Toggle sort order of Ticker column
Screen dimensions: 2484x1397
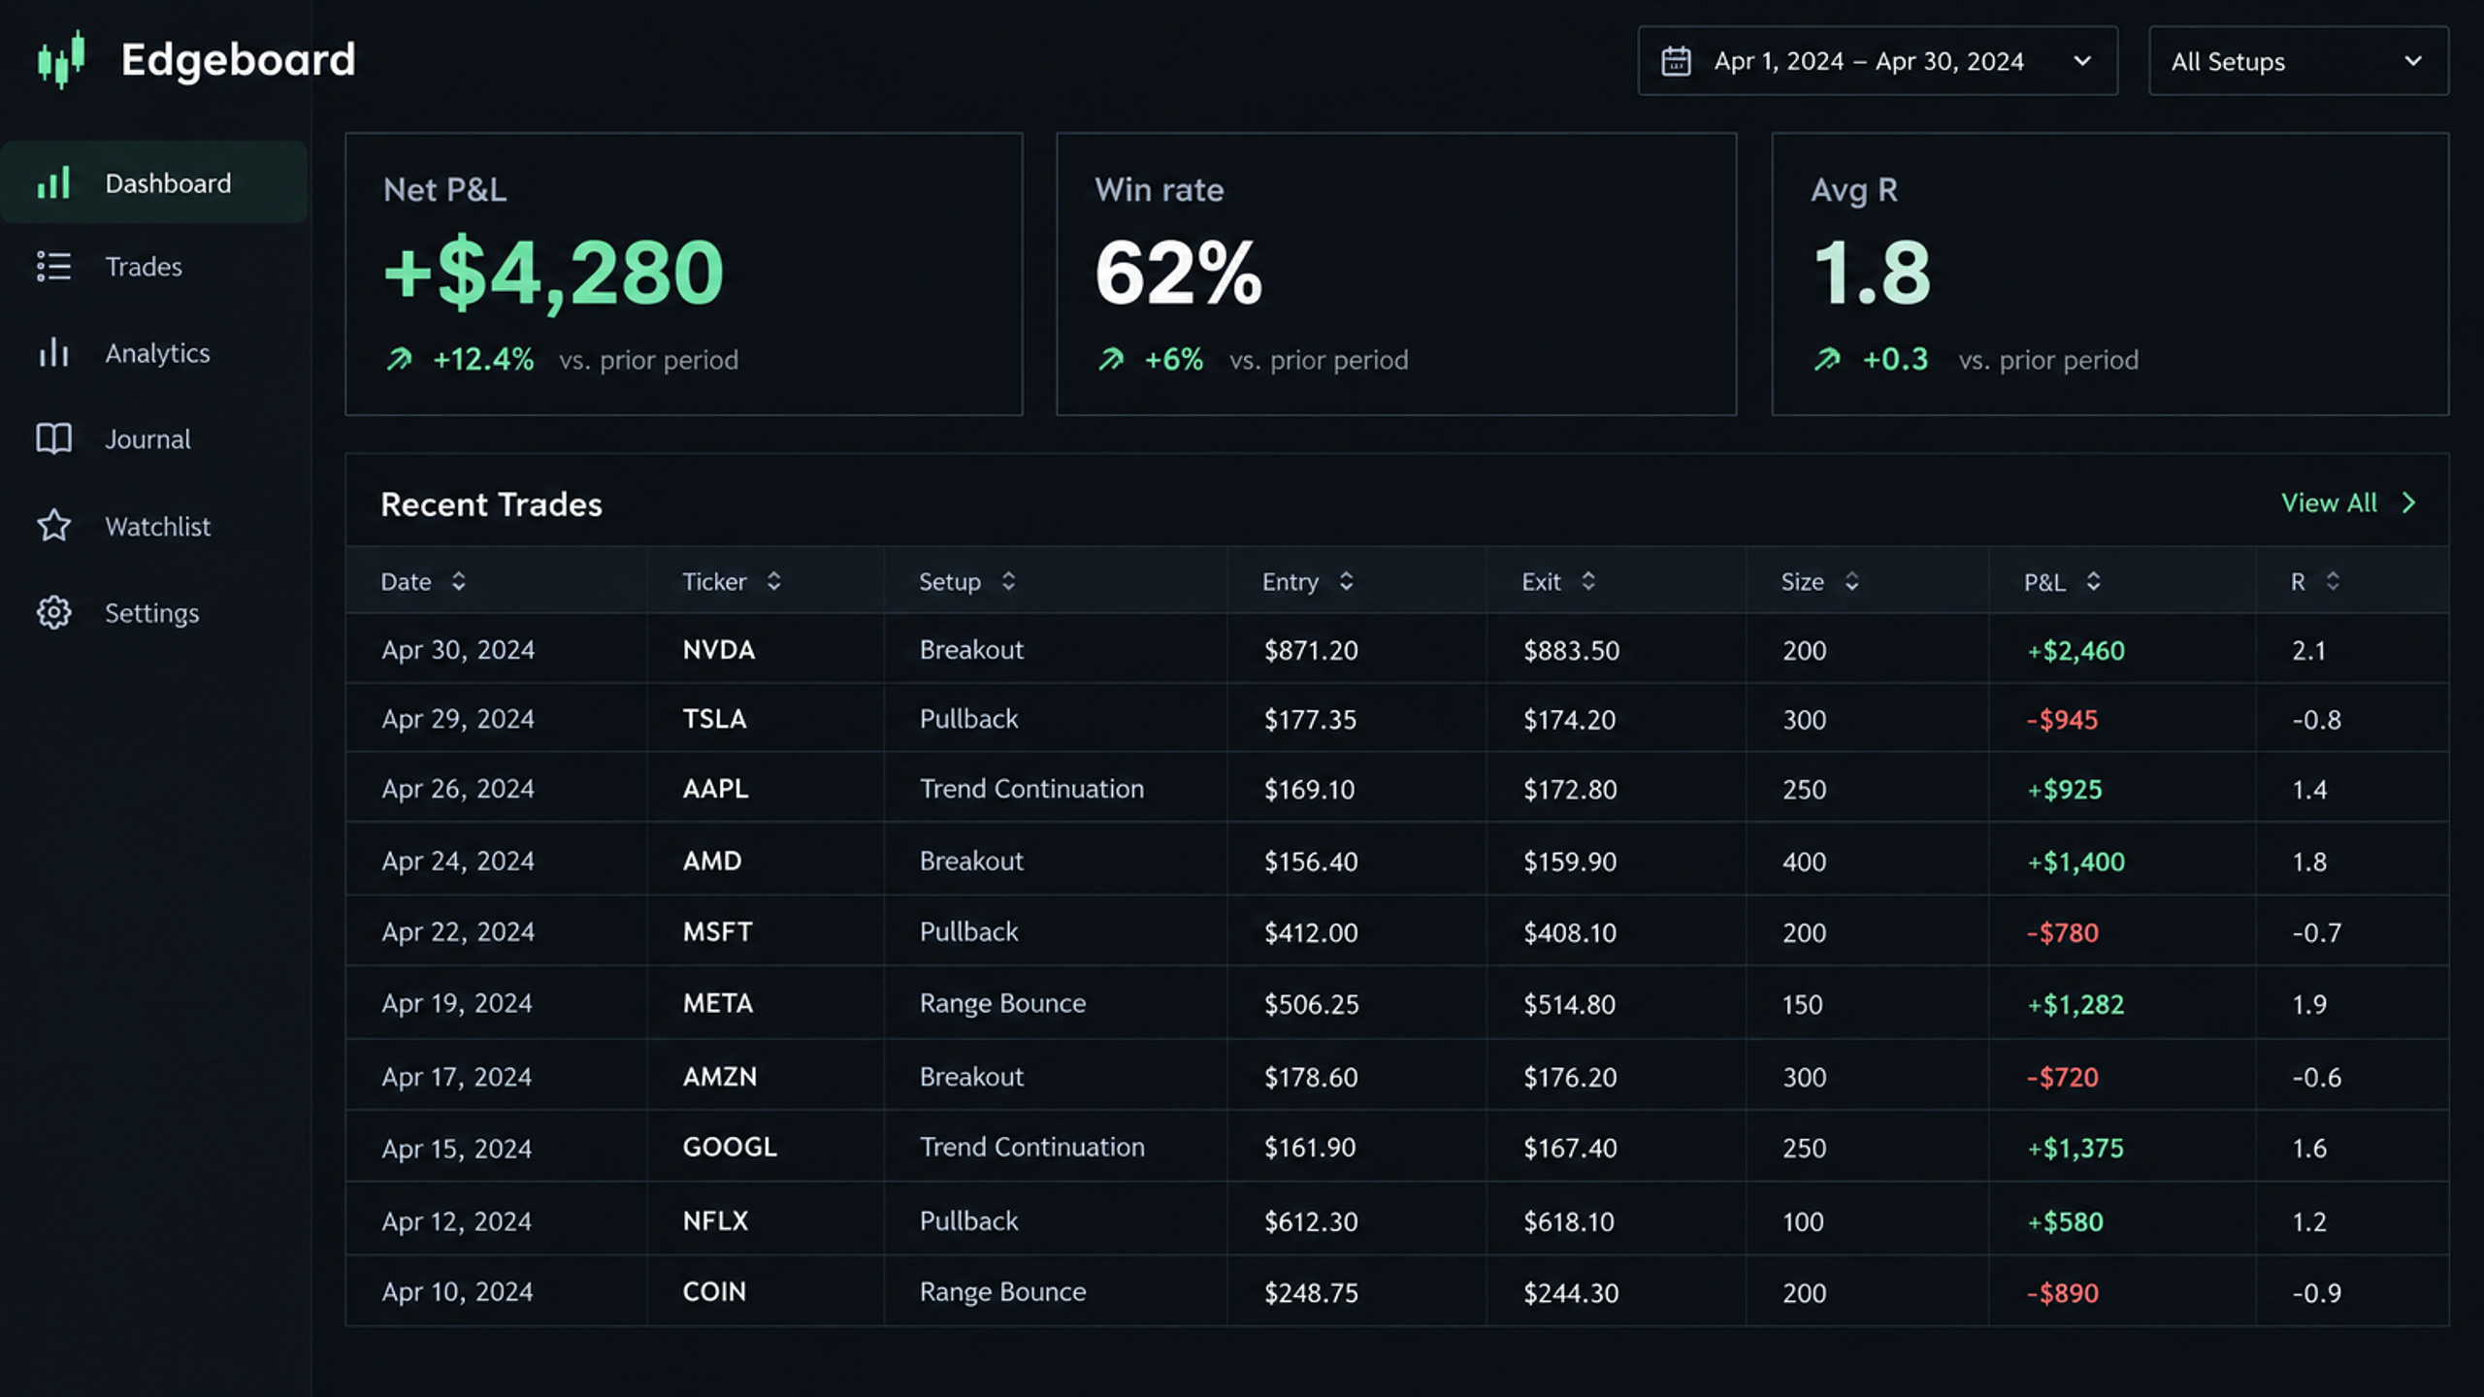point(773,581)
